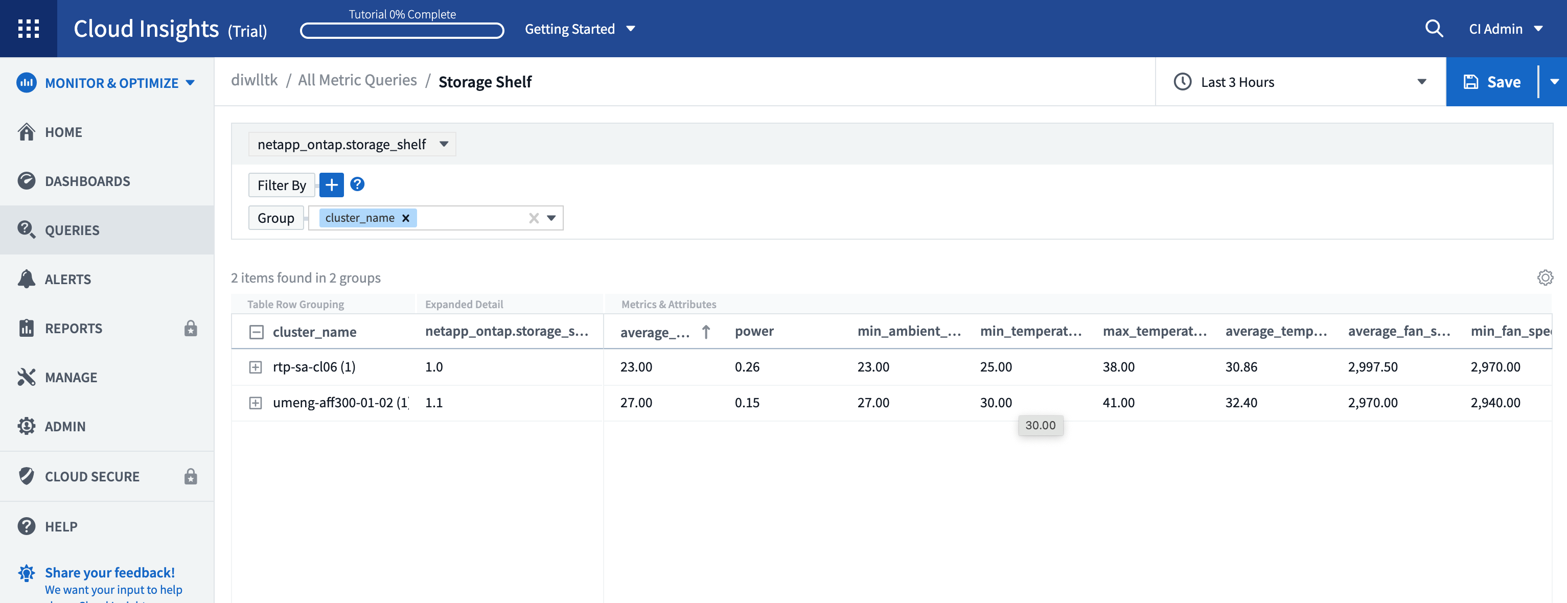Viewport: 1567px width, 603px height.
Task: Click the Add Filter By button
Action: click(331, 184)
